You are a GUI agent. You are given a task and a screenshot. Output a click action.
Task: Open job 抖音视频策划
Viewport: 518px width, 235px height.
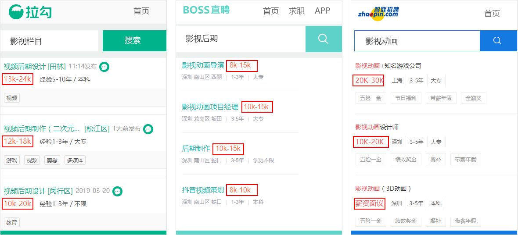(203, 190)
